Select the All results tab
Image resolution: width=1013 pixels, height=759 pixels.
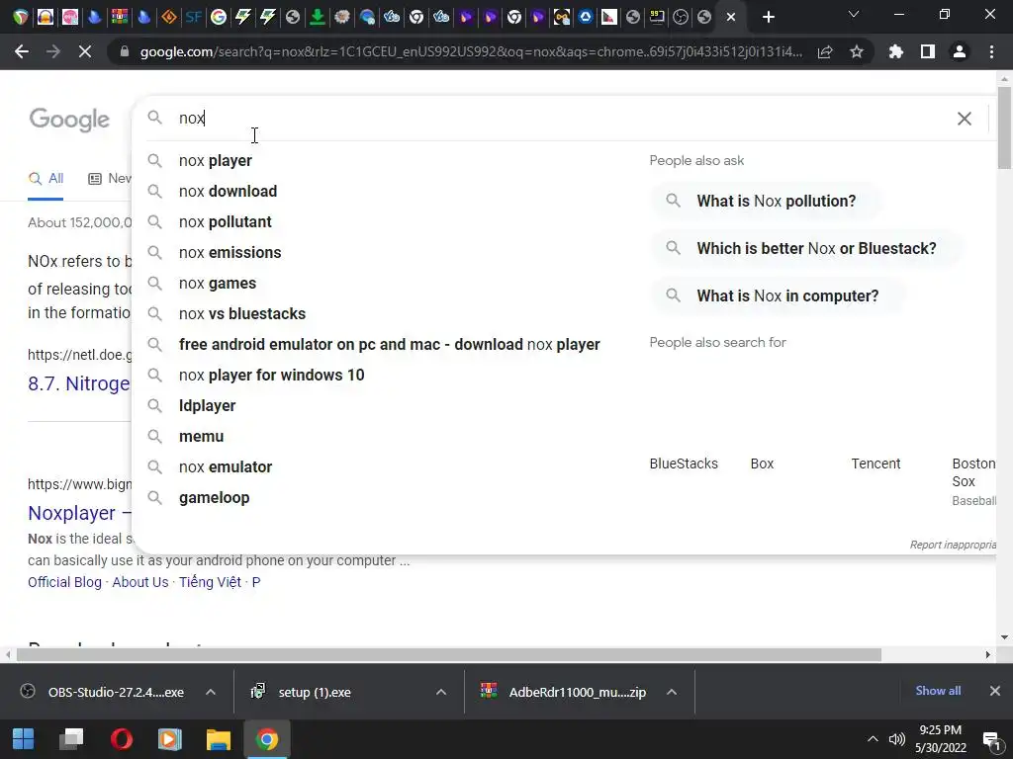tap(46, 179)
